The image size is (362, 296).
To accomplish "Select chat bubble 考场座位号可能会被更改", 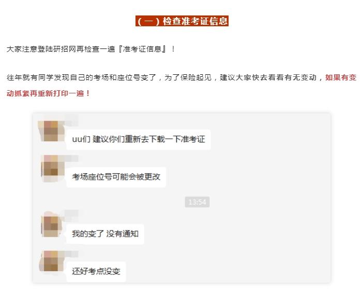I will pos(116,177).
